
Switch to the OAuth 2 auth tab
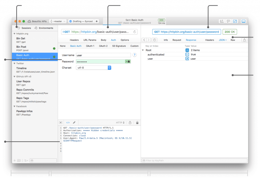[103, 46]
